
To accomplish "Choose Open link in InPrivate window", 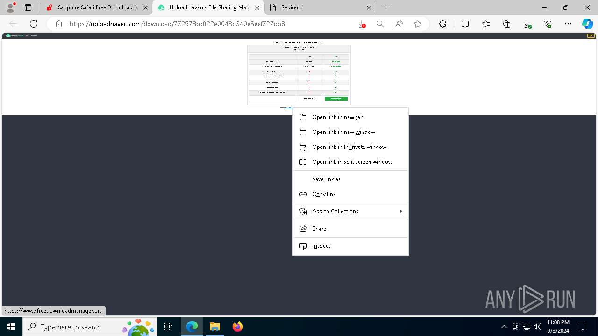I will tap(350, 147).
